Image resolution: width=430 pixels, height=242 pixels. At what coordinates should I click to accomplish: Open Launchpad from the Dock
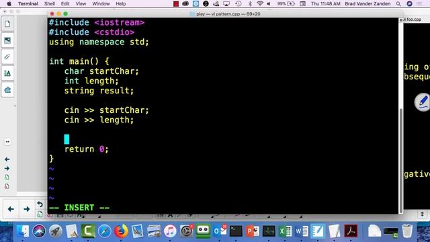coord(56,231)
